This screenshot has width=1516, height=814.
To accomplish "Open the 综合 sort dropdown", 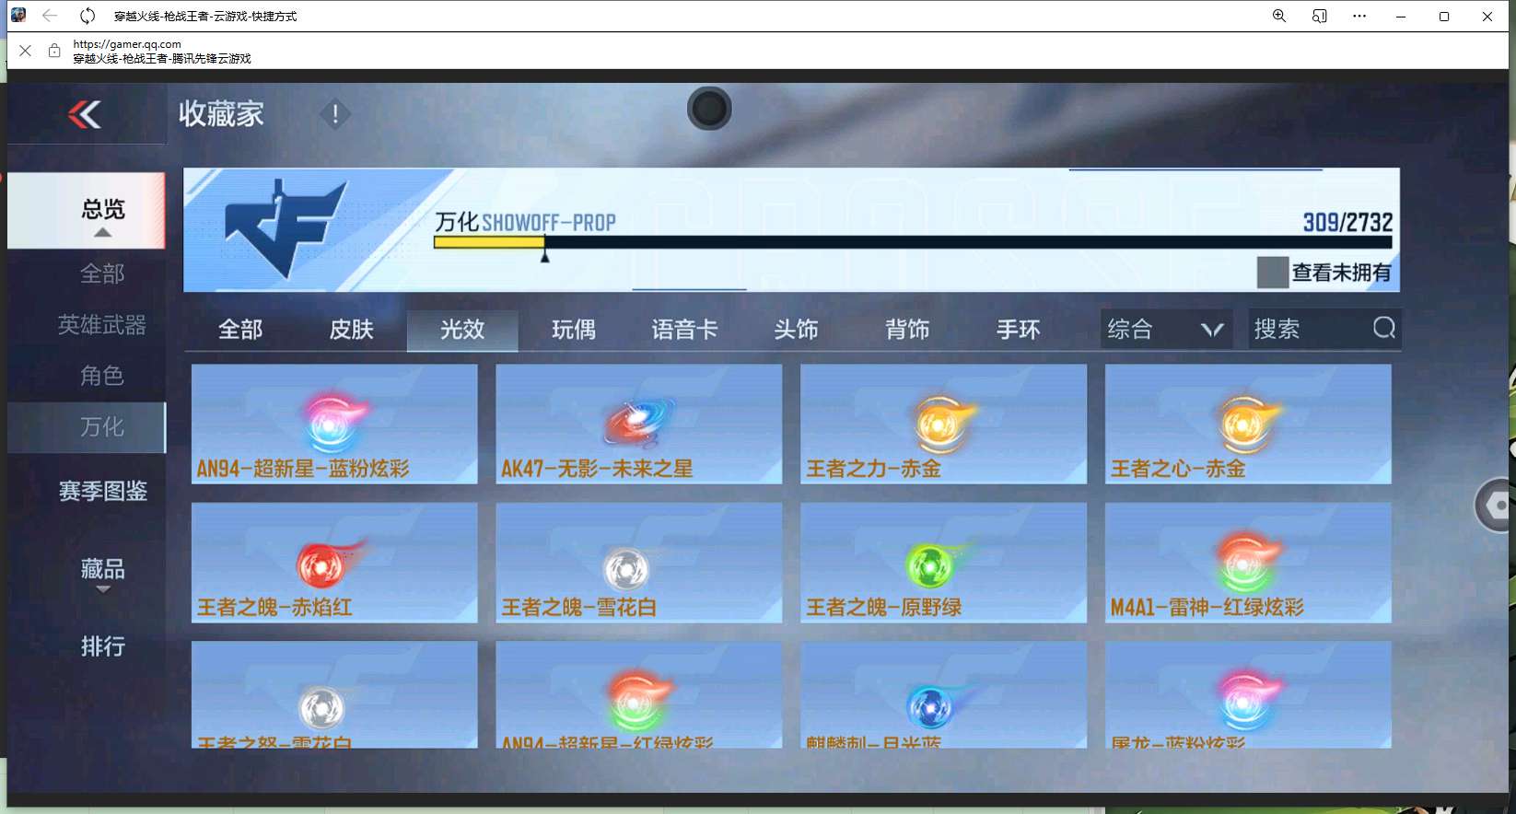I will point(1166,329).
